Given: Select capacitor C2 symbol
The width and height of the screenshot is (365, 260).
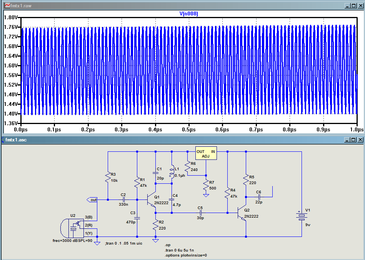Looking at the screenshot, I should (x=123, y=200).
